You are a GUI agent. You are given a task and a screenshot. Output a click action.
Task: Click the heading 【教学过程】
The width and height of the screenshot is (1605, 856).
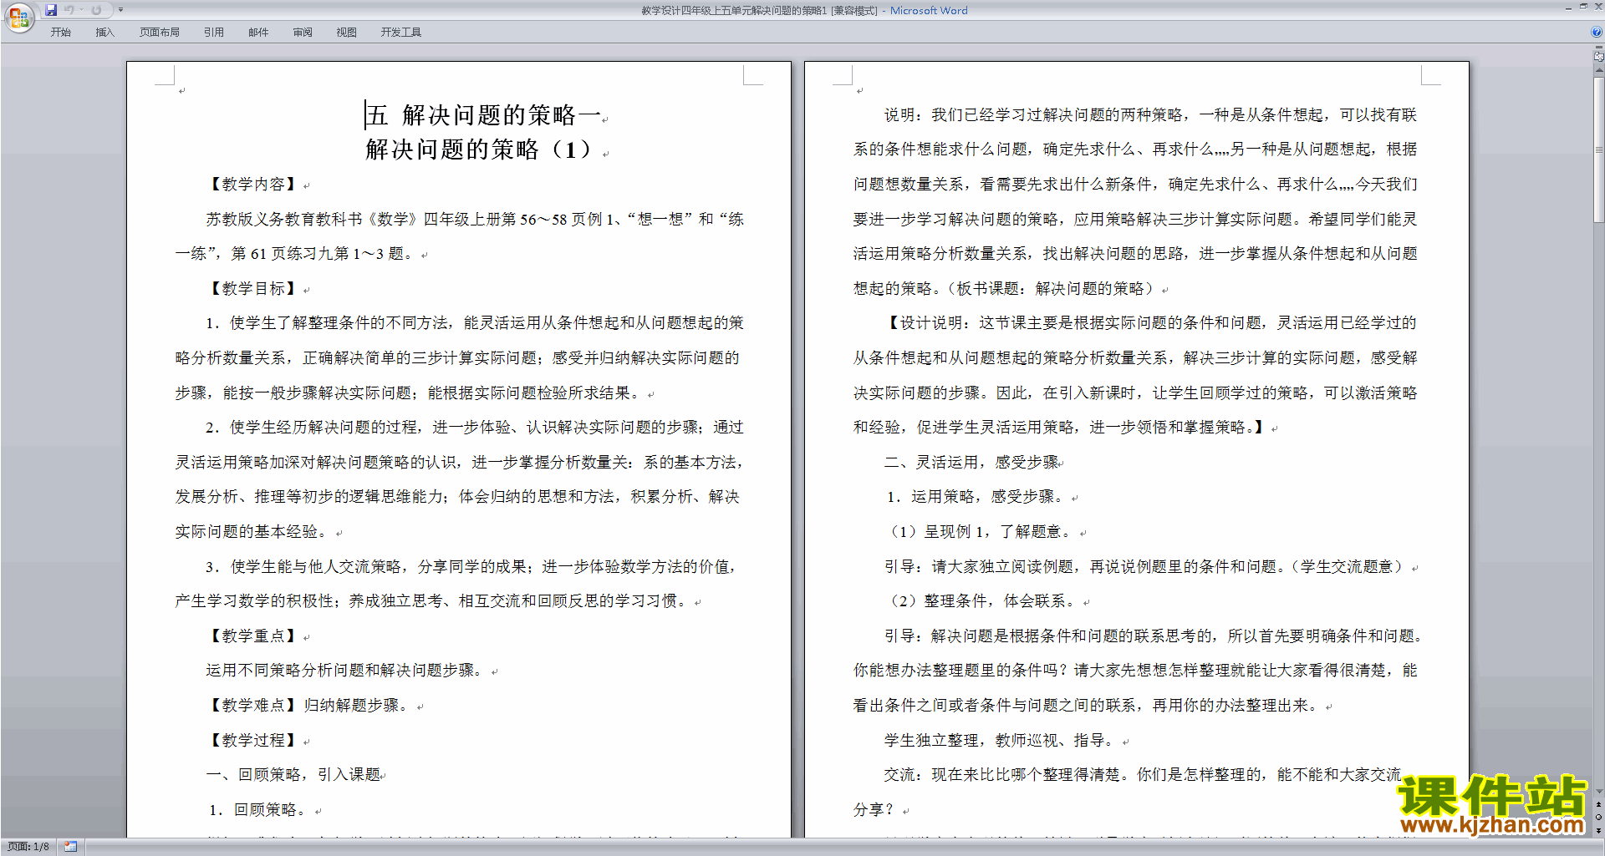(x=253, y=741)
